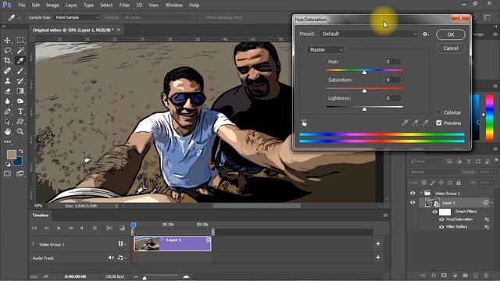
Task: Open the Window menu
Action: coord(173,5)
